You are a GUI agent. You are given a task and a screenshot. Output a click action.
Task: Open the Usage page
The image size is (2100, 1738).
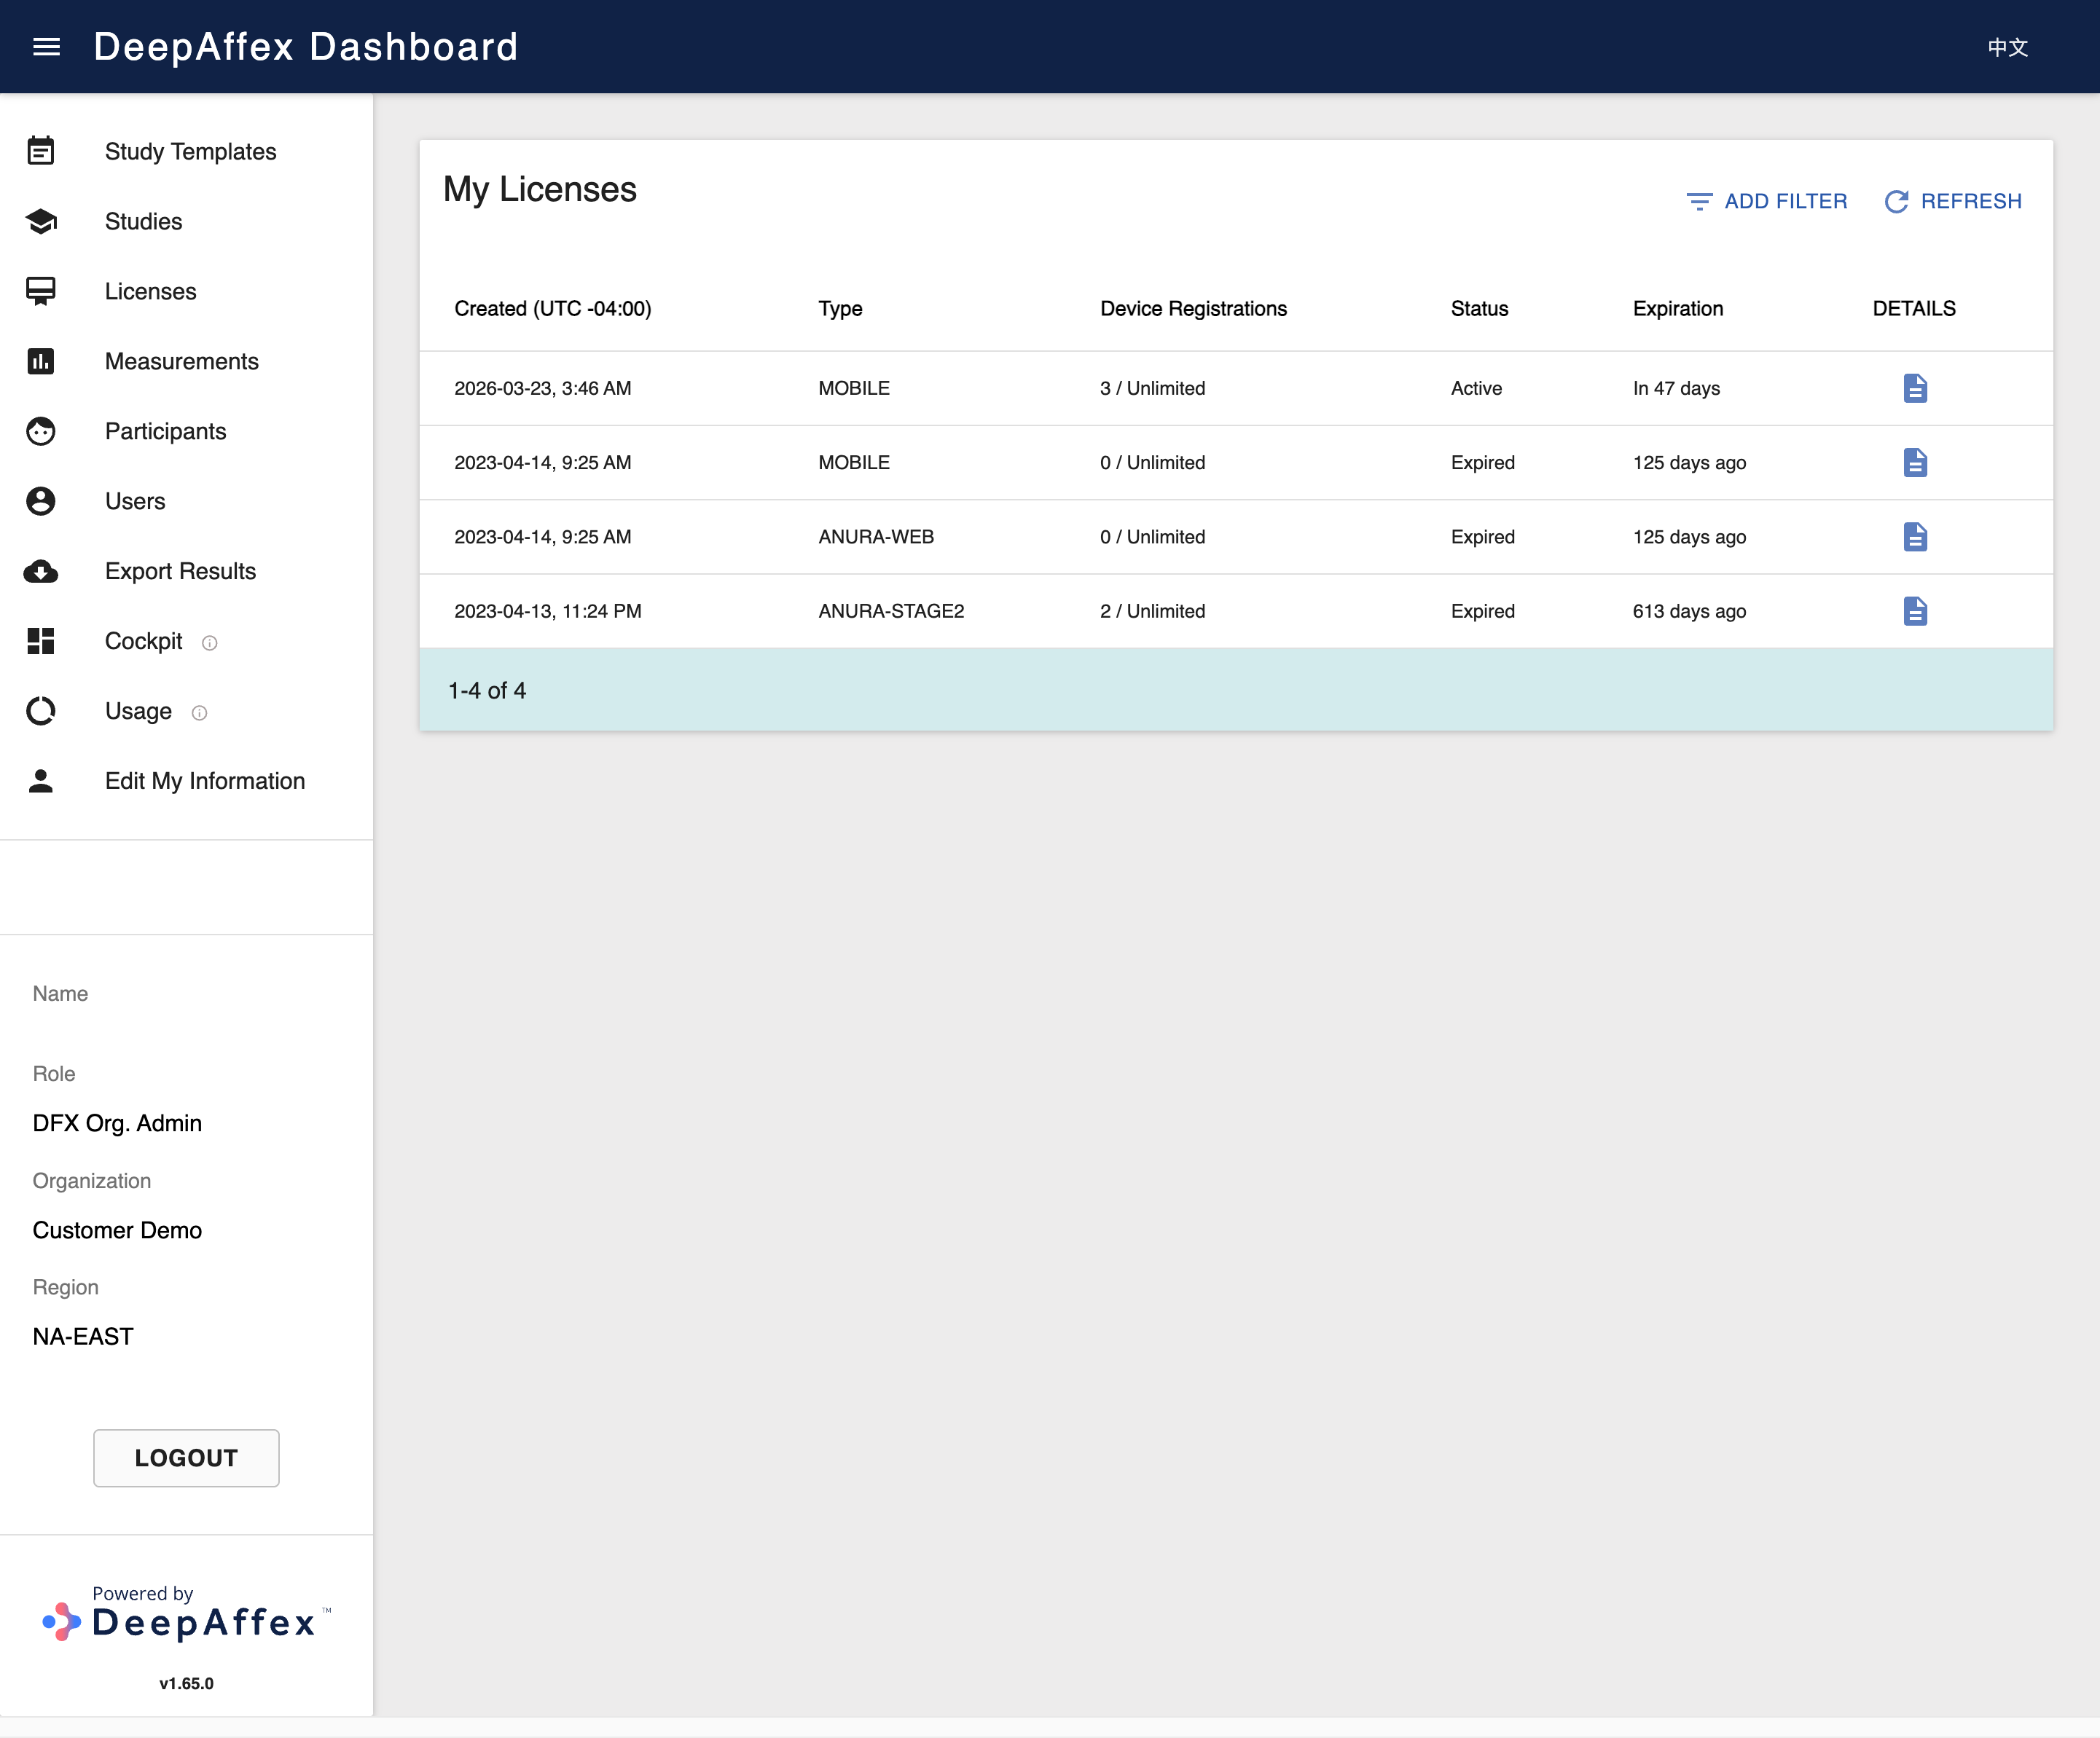point(138,711)
